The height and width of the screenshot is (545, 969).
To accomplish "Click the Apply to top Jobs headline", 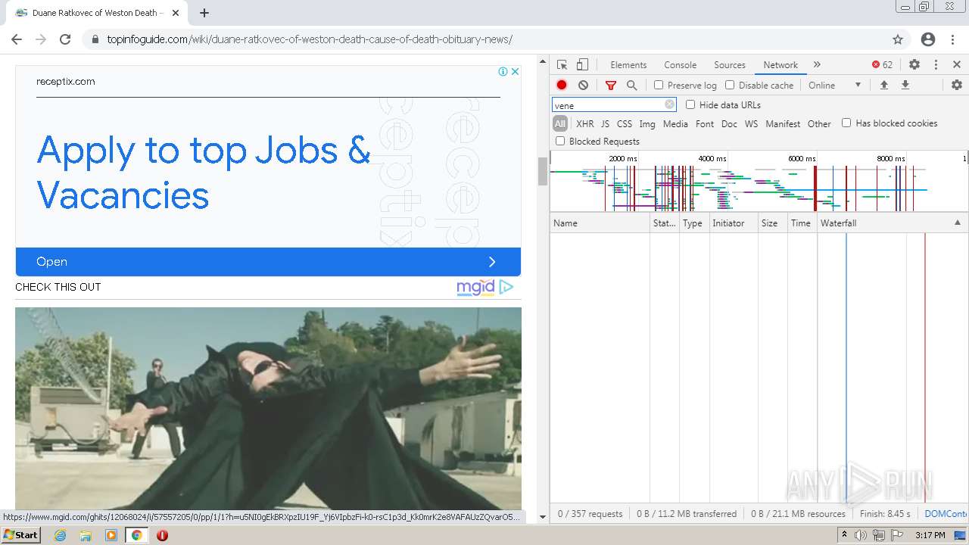I will tap(204, 173).
